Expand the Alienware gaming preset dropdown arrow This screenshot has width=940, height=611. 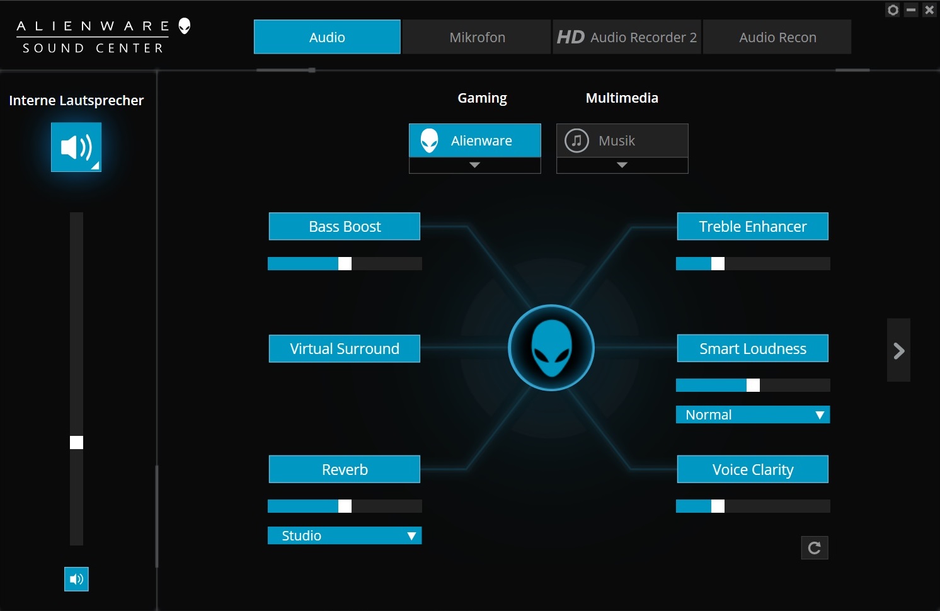(475, 165)
